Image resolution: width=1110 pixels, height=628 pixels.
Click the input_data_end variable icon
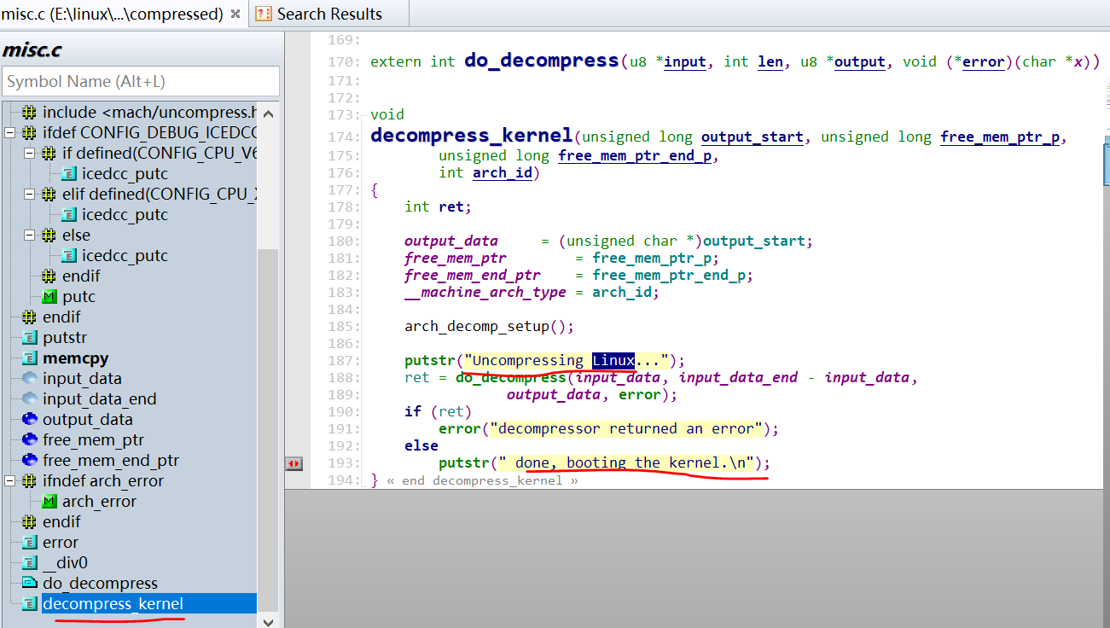30,399
